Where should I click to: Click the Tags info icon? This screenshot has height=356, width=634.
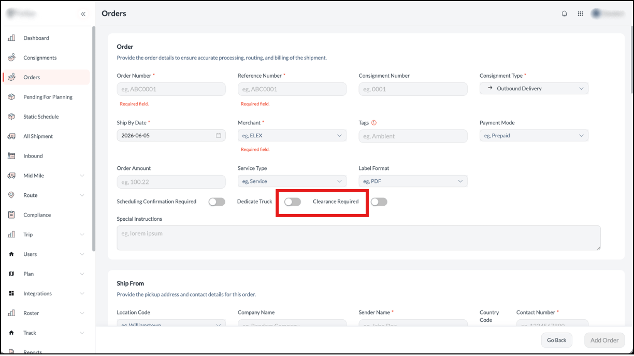point(374,123)
